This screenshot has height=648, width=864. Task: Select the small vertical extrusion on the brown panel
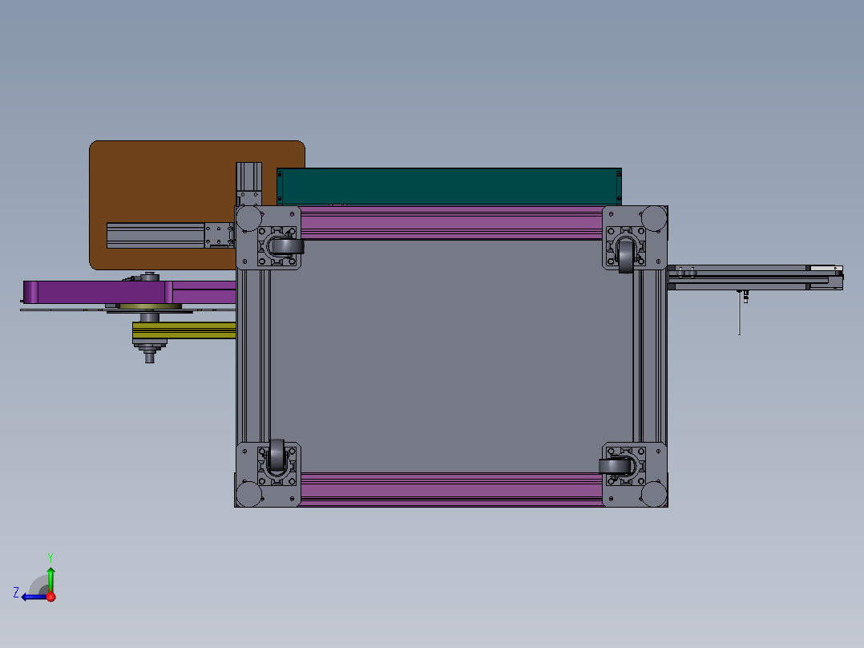(249, 176)
